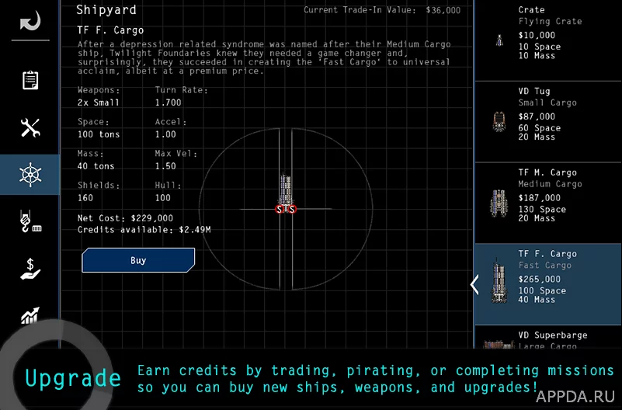This screenshot has height=410, width=622.
Task: Select the TF M. Cargo listing
Action: (x=548, y=203)
